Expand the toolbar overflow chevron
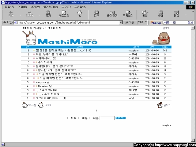 193,11
